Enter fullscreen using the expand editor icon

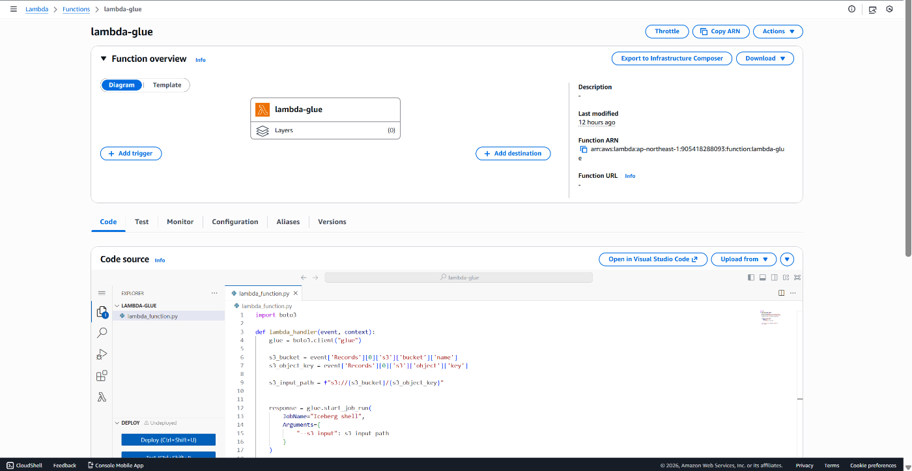coord(797,277)
